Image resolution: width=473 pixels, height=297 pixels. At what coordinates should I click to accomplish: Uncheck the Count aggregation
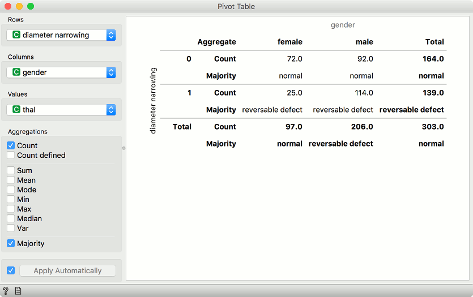(x=11, y=145)
